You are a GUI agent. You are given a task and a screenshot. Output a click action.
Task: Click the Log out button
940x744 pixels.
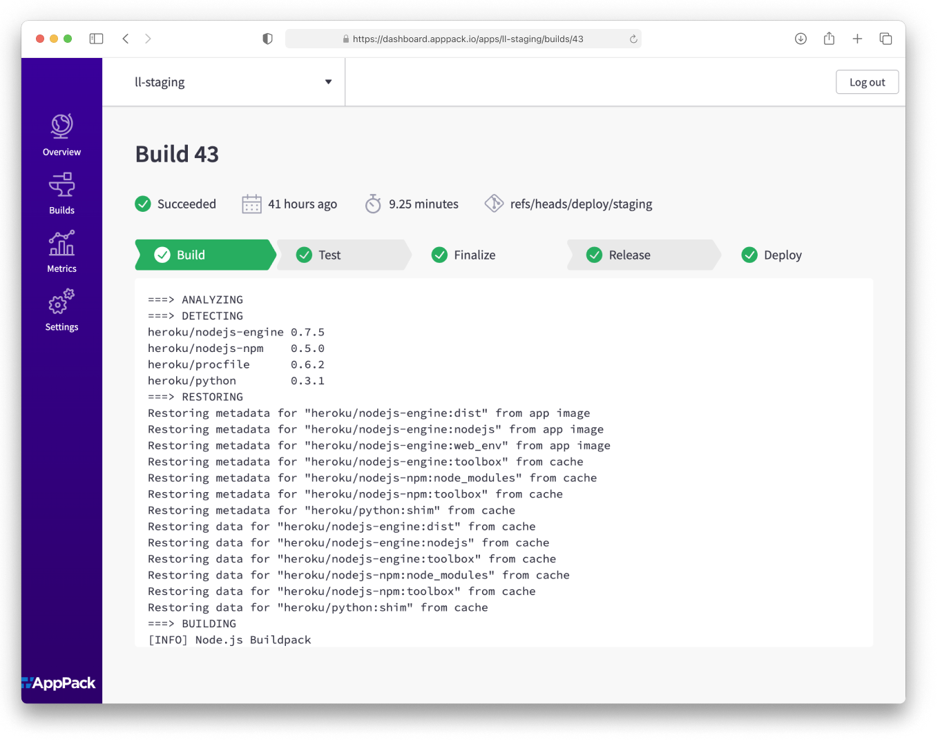[867, 81]
